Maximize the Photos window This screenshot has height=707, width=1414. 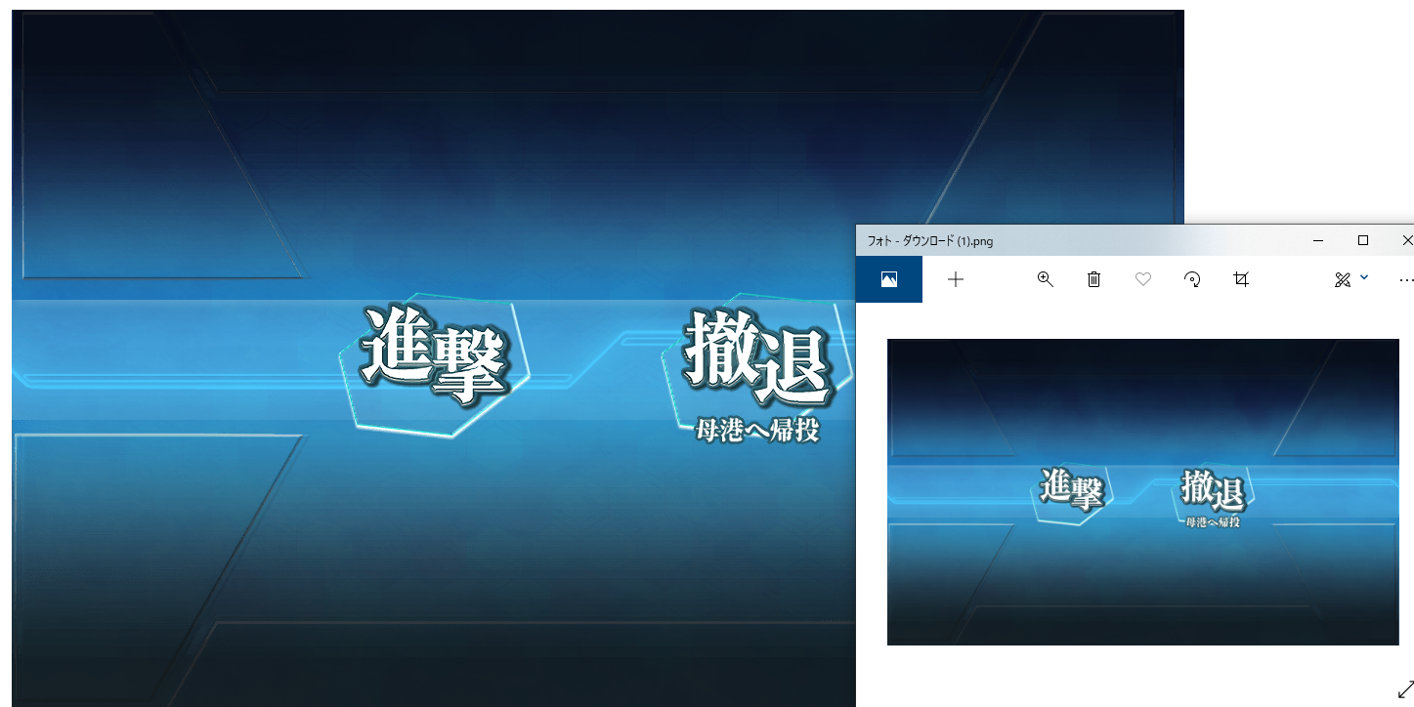pyautogui.click(x=1363, y=240)
